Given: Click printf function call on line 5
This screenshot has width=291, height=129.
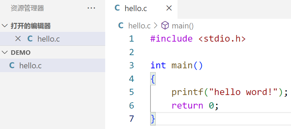Looking at the screenshot, I should pos(188,92).
